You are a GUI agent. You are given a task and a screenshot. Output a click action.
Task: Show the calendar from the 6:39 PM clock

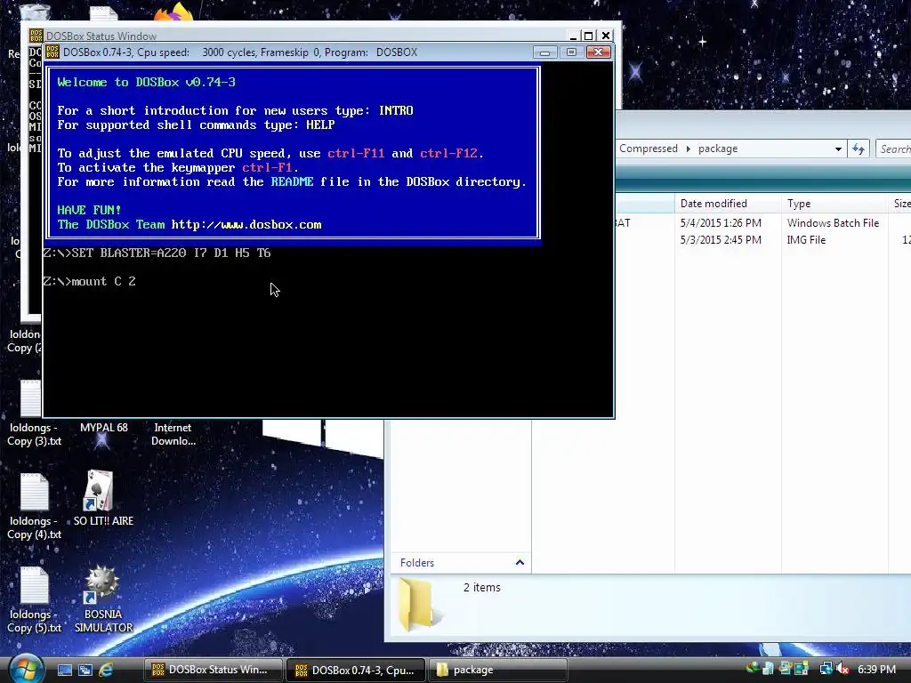pos(876,670)
